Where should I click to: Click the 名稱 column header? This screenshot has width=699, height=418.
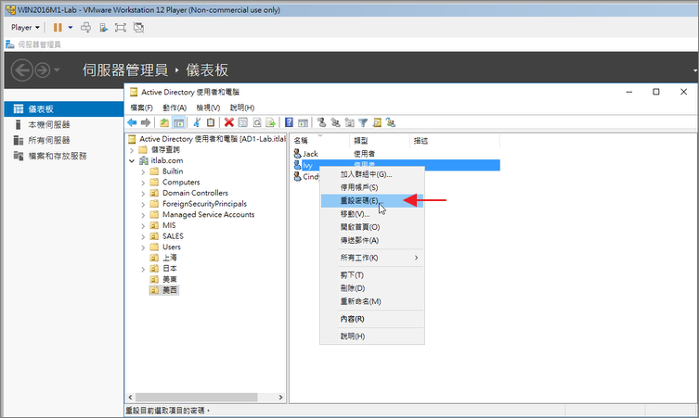[x=319, y=141]
